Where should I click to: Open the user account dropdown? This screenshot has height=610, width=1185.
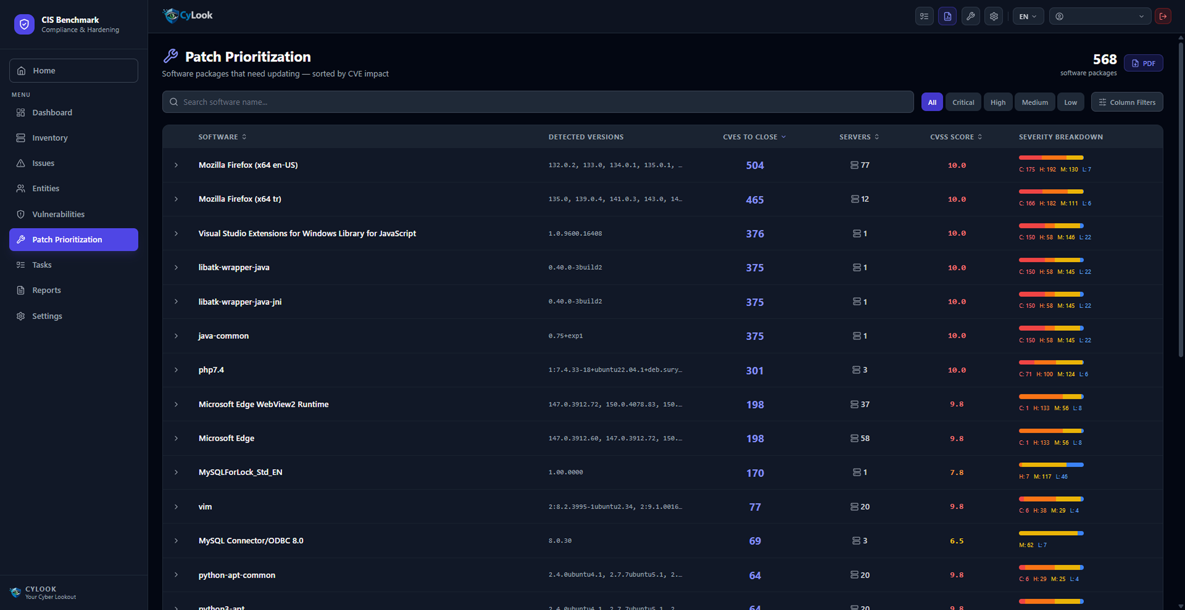pyautogui.click(x=1100, y=17)
